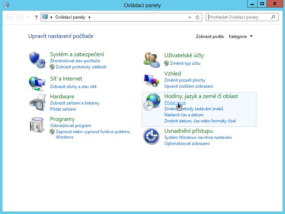Click the Programy disc box icon
Image resolution: width=285 pixels, height=214 pixels.
[x=37, y=125]
